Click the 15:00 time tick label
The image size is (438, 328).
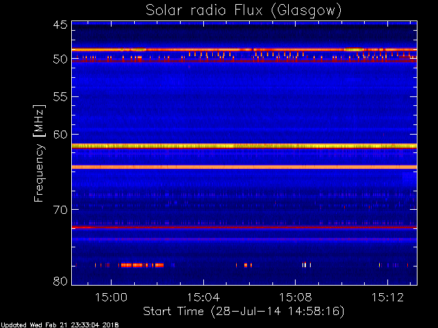pos(111,297)
